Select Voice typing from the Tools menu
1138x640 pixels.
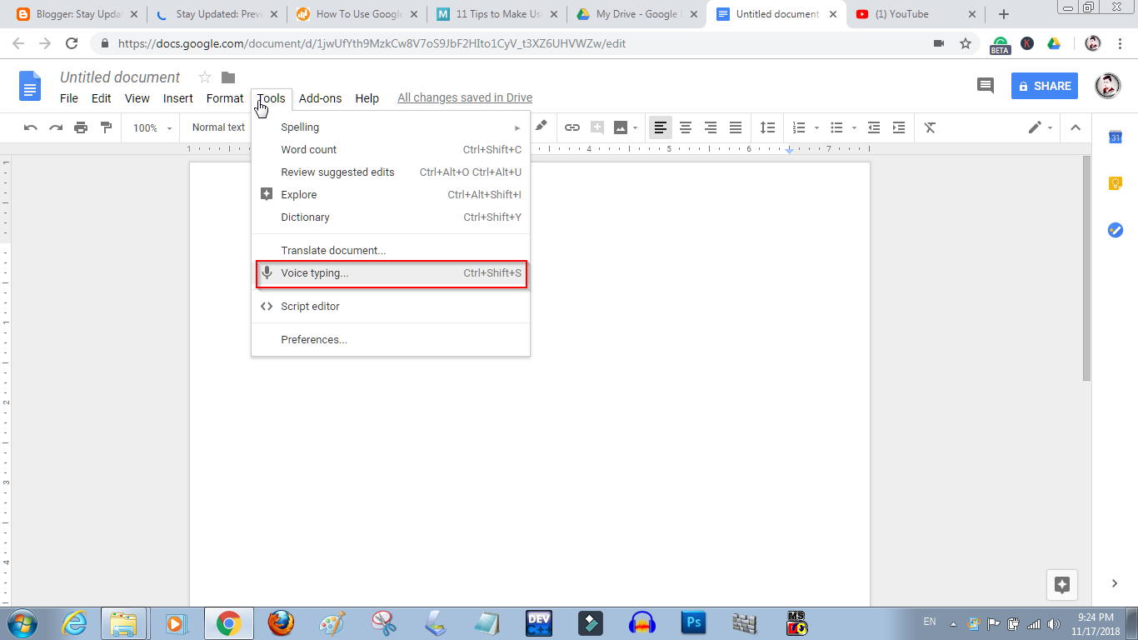click(317, 272)
